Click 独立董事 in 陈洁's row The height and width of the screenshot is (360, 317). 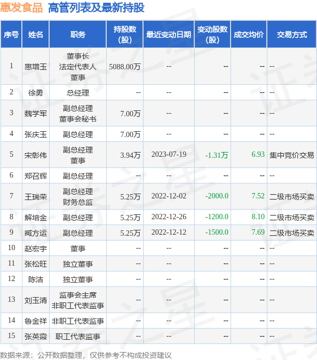tap(78, 279)
